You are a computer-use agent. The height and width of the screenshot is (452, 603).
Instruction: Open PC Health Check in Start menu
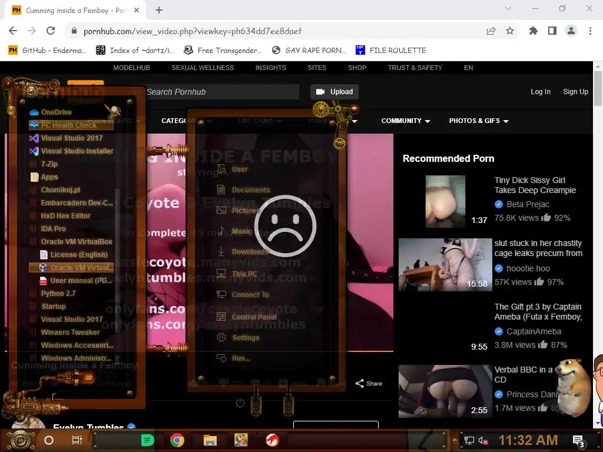click(x=71, y=125)
